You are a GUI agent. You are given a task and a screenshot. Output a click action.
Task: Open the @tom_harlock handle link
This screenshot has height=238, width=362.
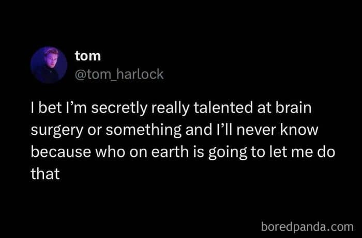119,75
